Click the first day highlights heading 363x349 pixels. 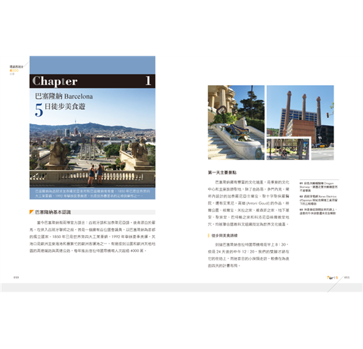[x=222, y=172]
